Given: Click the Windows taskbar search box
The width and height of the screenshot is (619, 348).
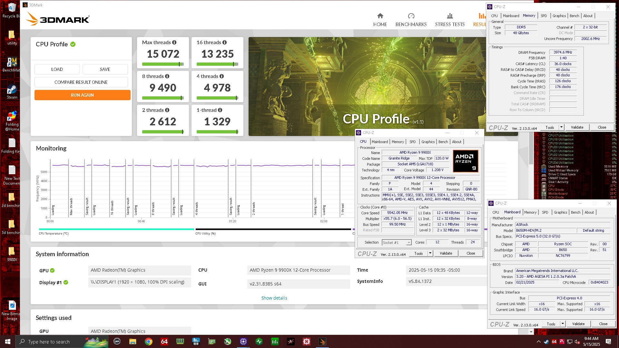Looking at the screenshot, I should click(x=62, y=342).
